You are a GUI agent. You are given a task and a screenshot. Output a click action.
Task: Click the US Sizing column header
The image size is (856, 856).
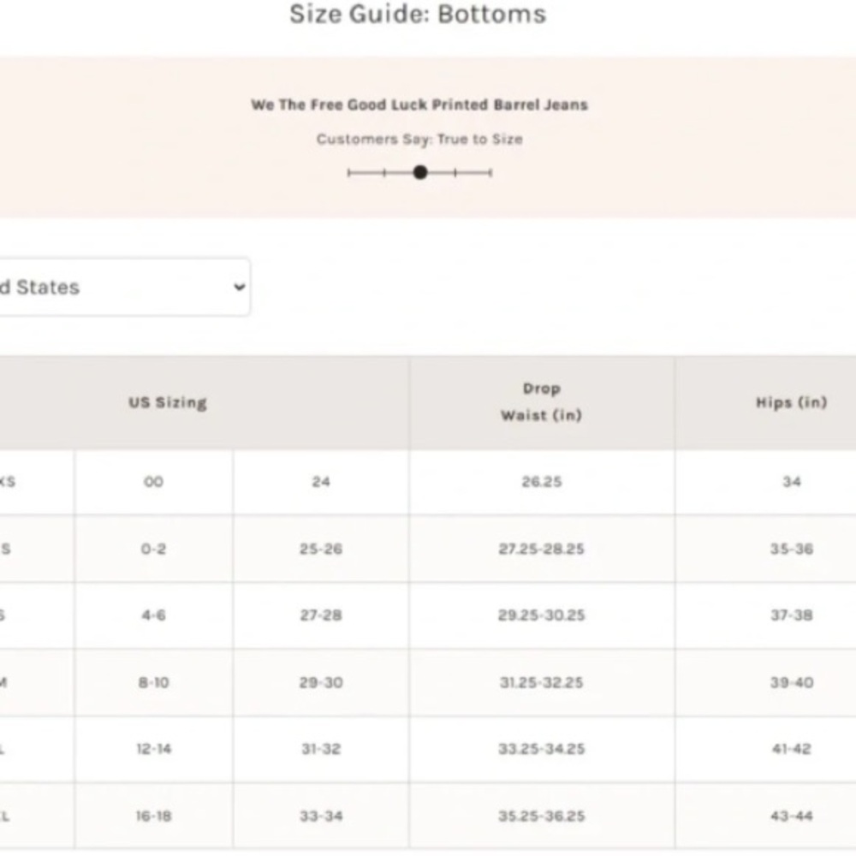(168, 403)
